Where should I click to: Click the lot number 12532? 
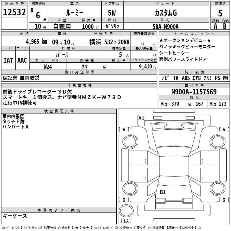click(x=14, y=12)
